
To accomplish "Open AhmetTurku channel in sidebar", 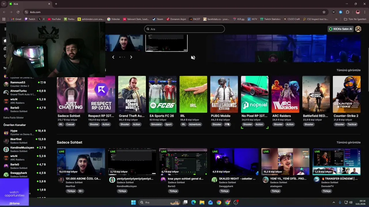I will [25, 92].
